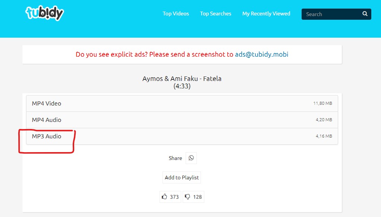
Task: Open the ads@tubidy.mobi email link
Action: pyautogui.click(x=261, y=54)
